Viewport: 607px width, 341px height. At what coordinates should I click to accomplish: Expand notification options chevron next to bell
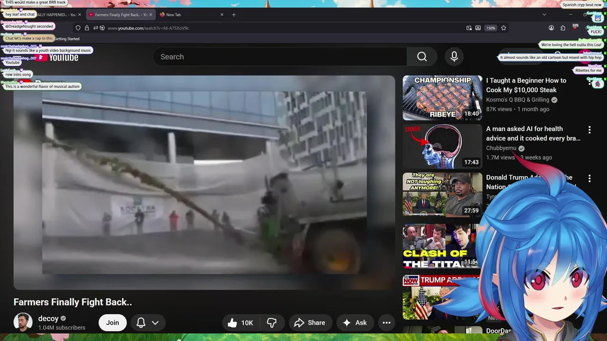coord(155,323)
